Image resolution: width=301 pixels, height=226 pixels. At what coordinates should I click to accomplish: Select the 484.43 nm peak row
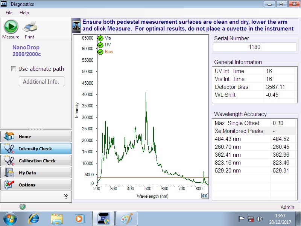[x=254, y=139]
